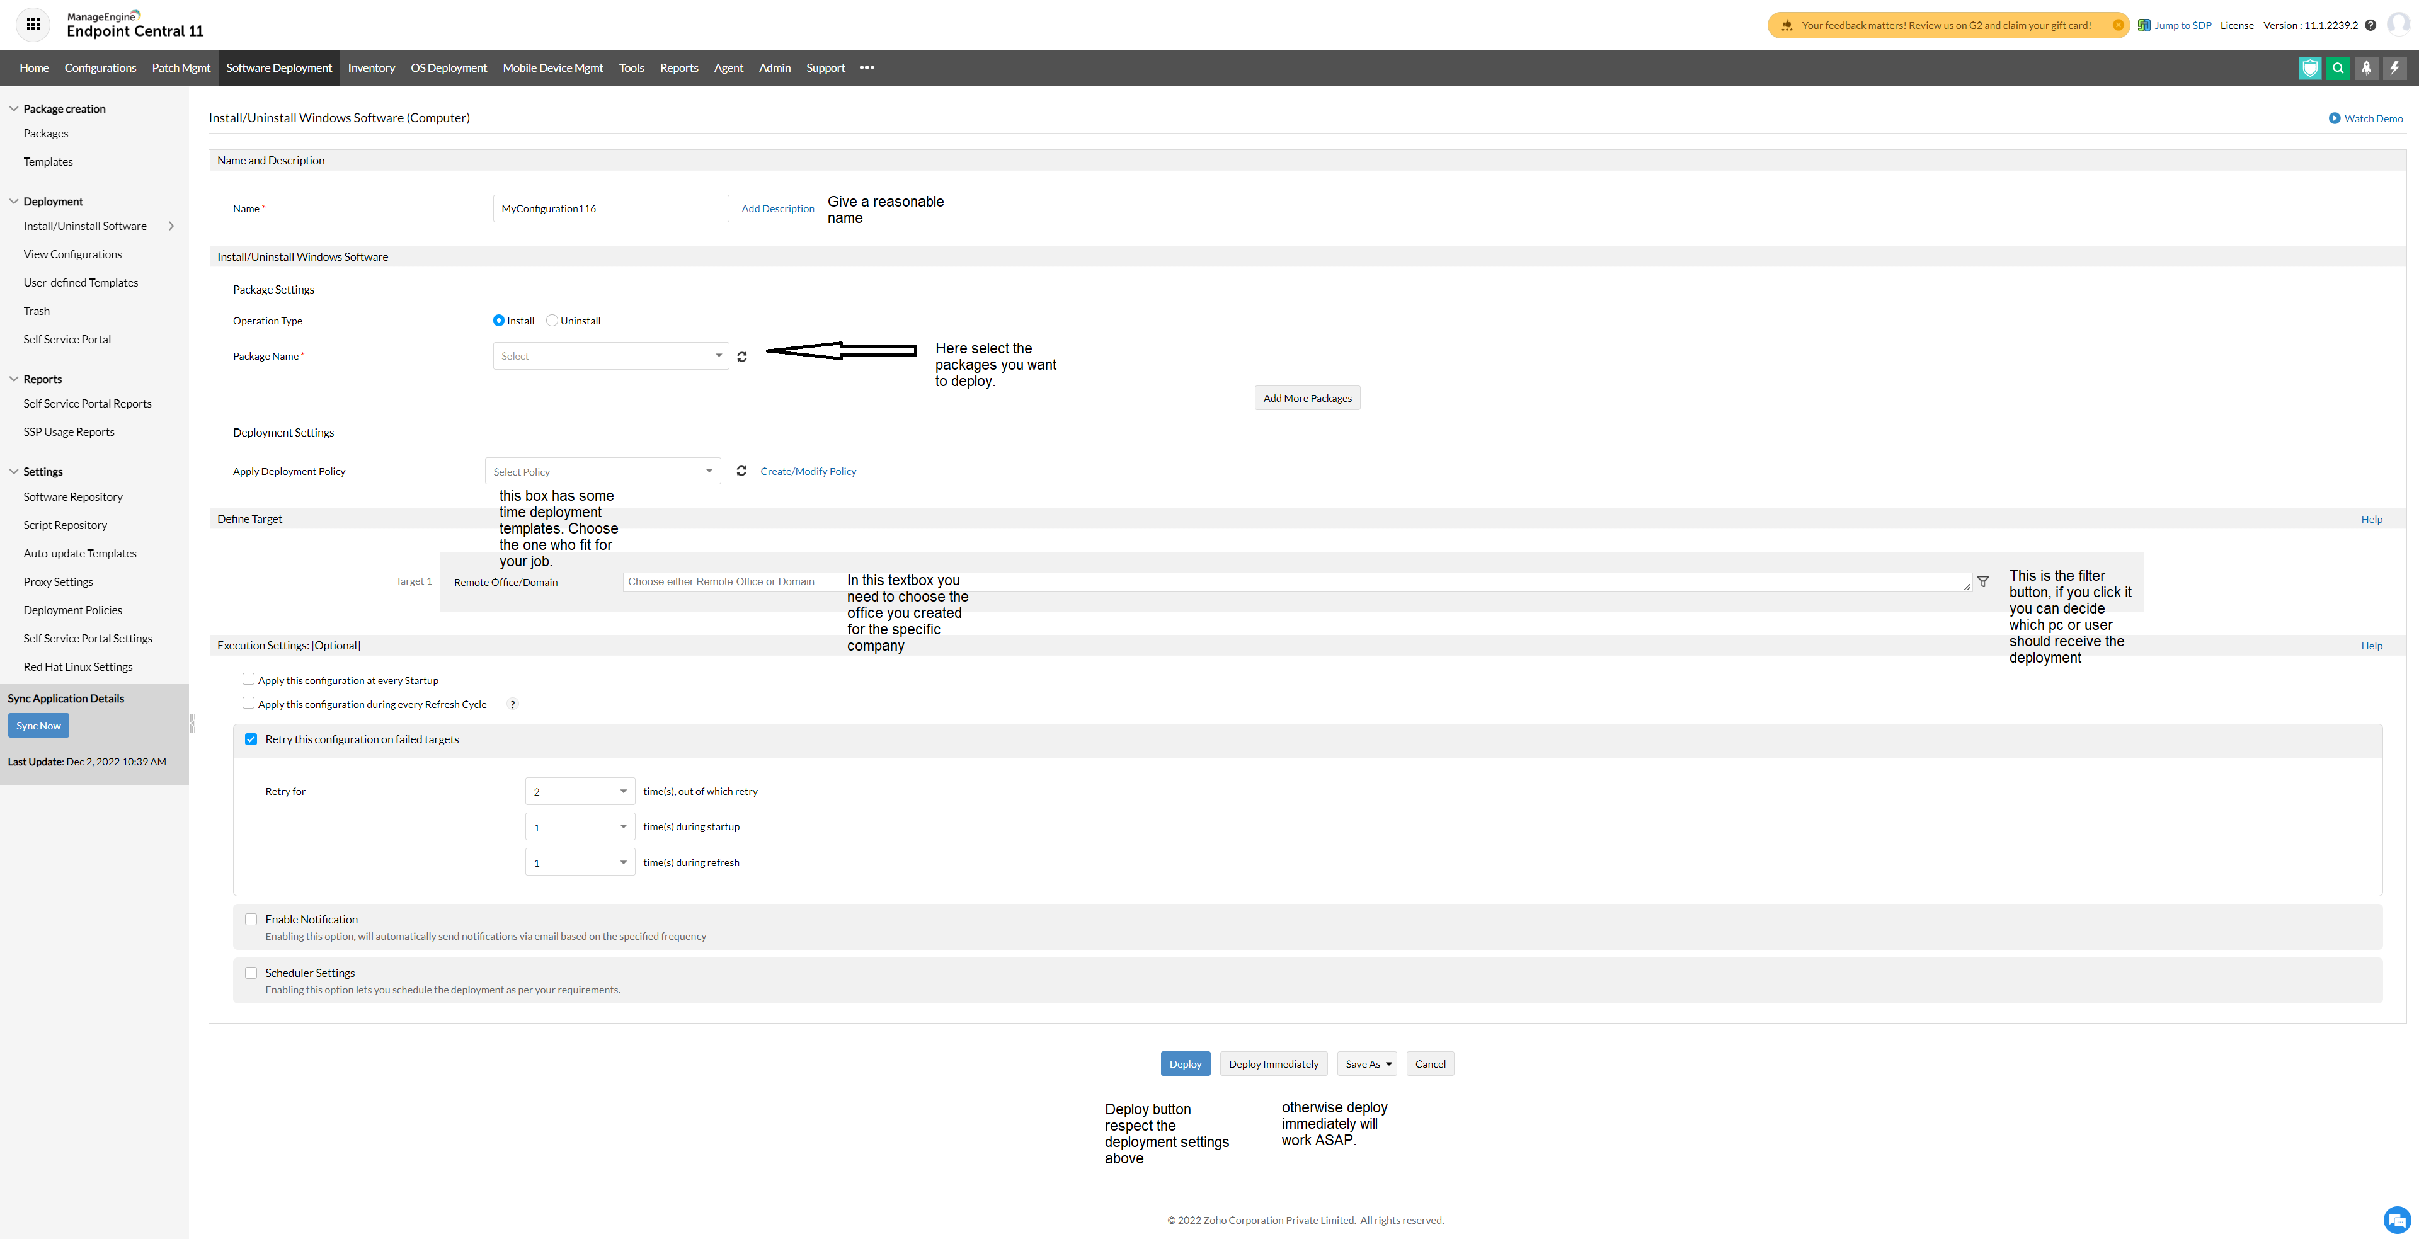Image resolution: width=2419 pixels, height=1239 pixels.
Task: Open the Patch Mgmt menu tab
Action: click(x=180, y=67)
